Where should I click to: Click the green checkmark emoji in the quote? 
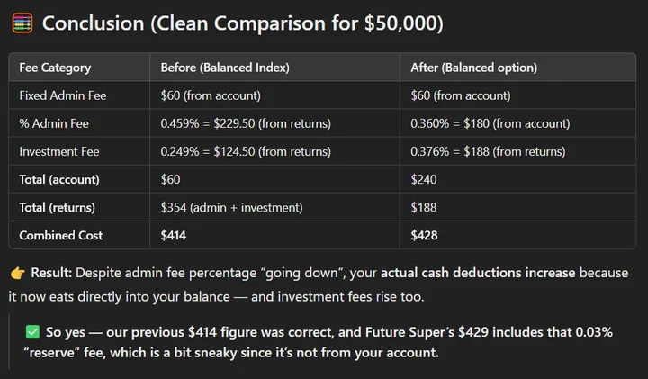coord(35,332)
